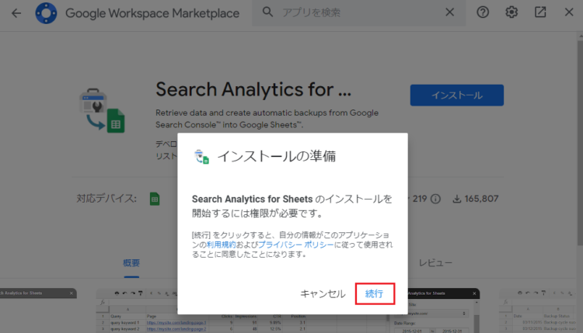Open the spreadsheet preview screenshot thumbnail
This screenshot has height=333, width=583.
click(242, 310)
